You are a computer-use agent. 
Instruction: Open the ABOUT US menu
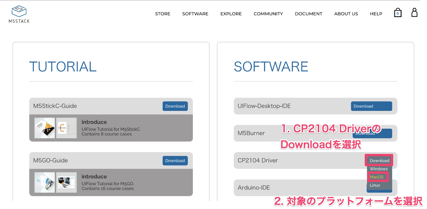(x=346, y=14)
